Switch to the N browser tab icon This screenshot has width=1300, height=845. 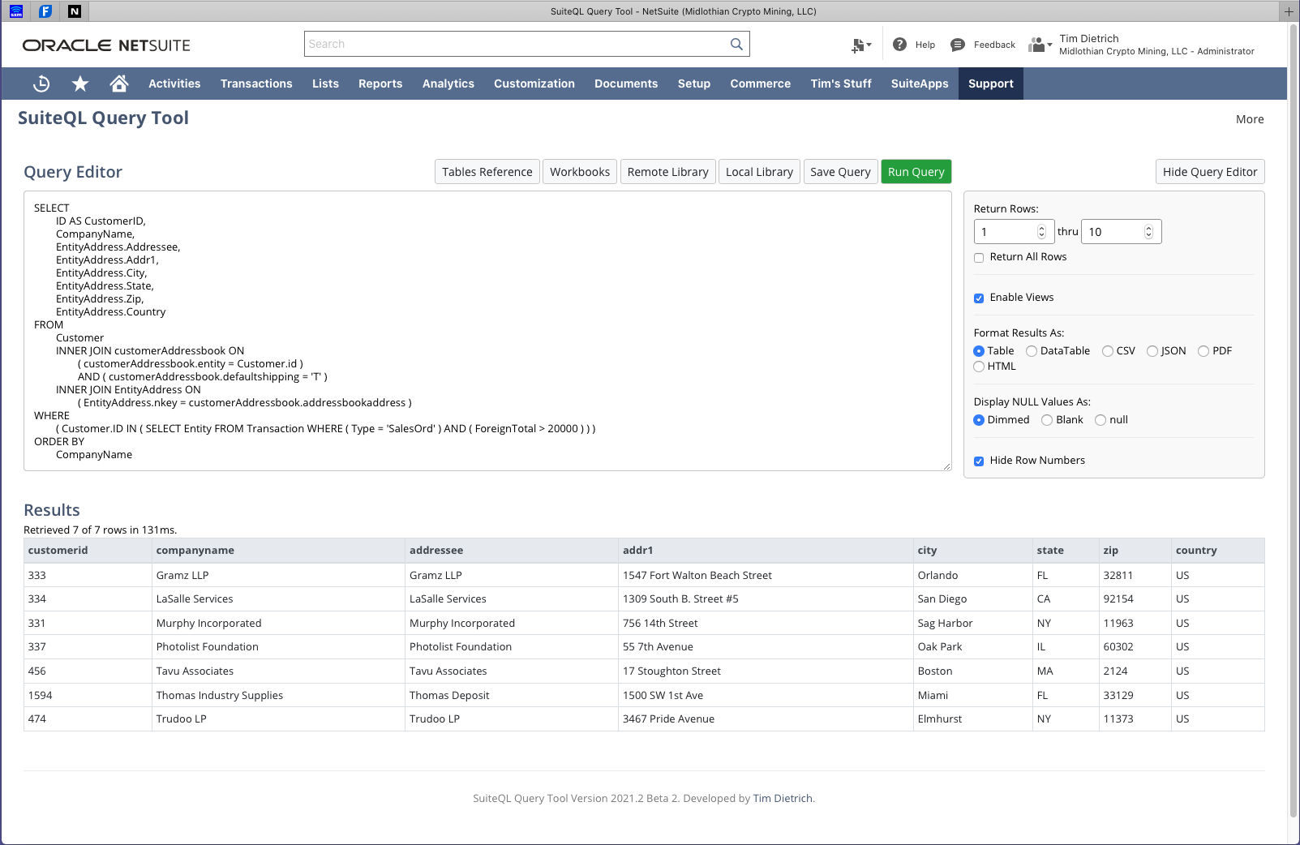tap(75, 11)
